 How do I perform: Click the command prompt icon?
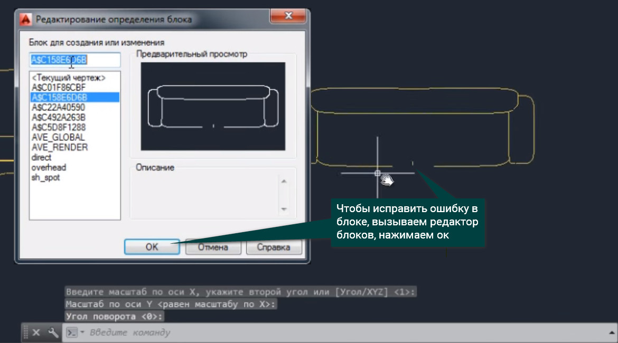pyautogui.click(x=72, y=333)
